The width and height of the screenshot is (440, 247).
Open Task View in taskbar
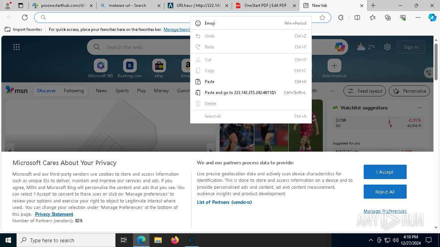(124, 240)
